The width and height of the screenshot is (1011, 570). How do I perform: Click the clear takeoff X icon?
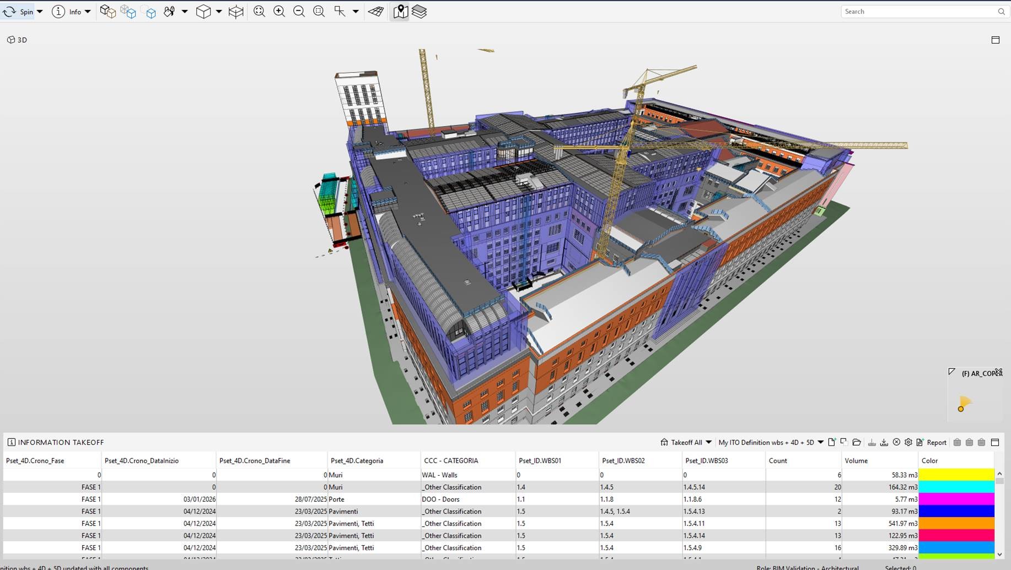896,442
